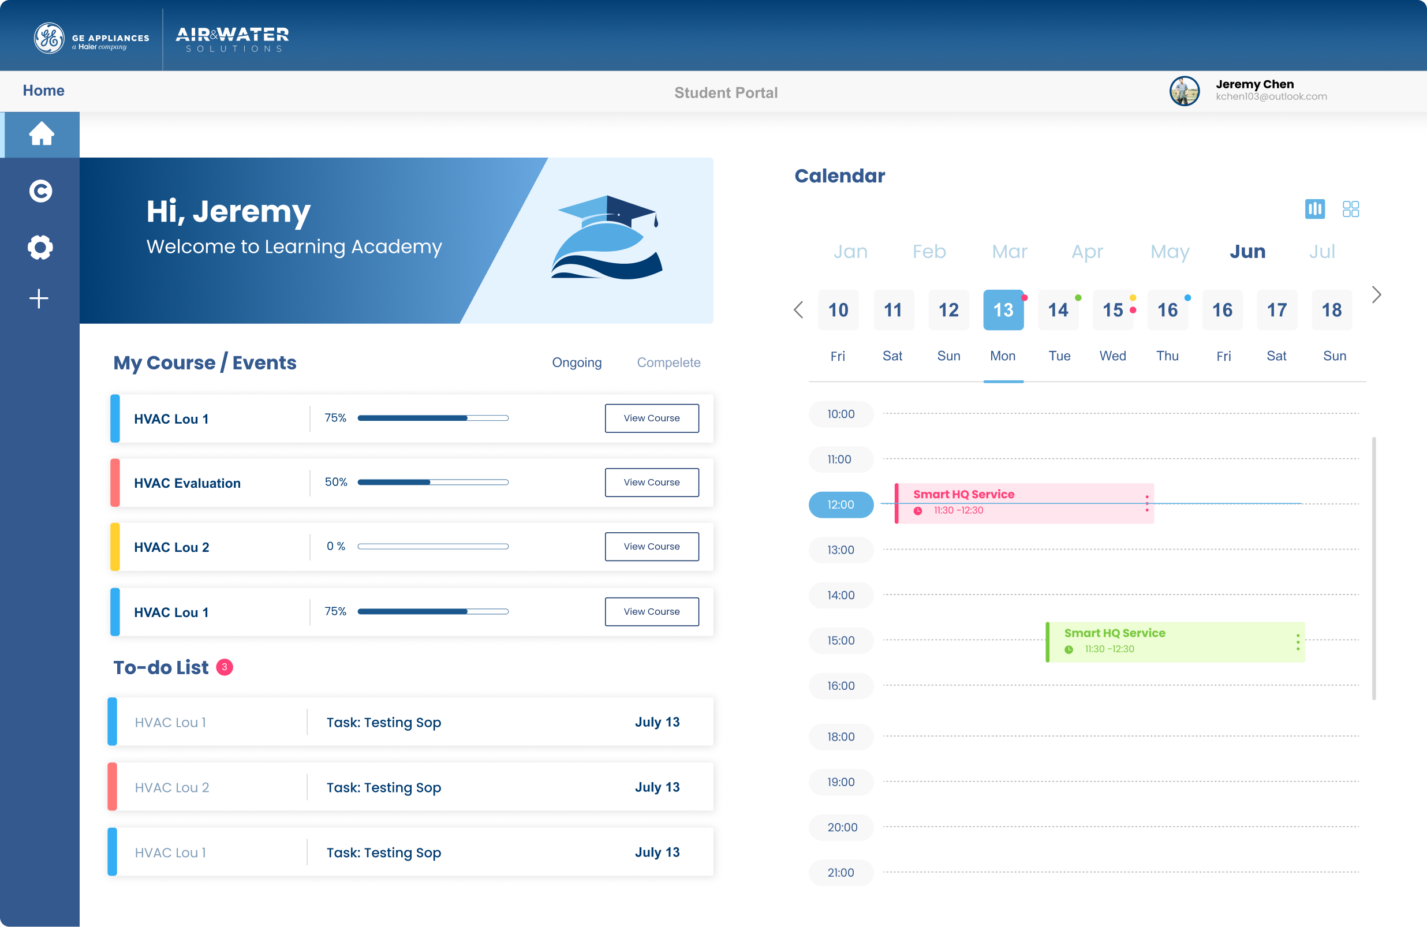Click the Home icon in sidebar
Image resolution: width=1427 pixels, height=927 pixels.
pos(41,134)
